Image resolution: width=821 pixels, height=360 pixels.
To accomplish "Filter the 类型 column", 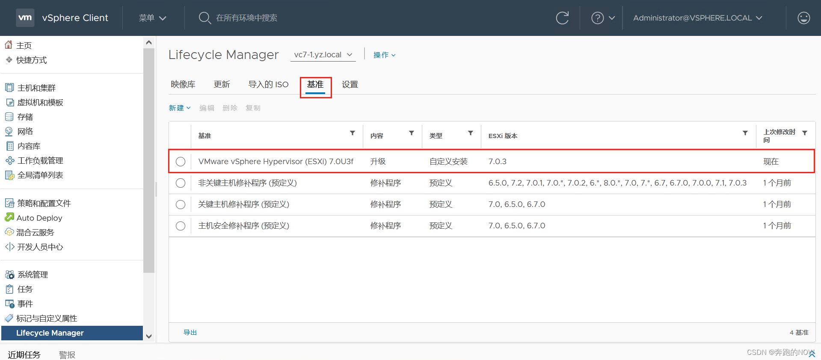I will click(471, 133).
